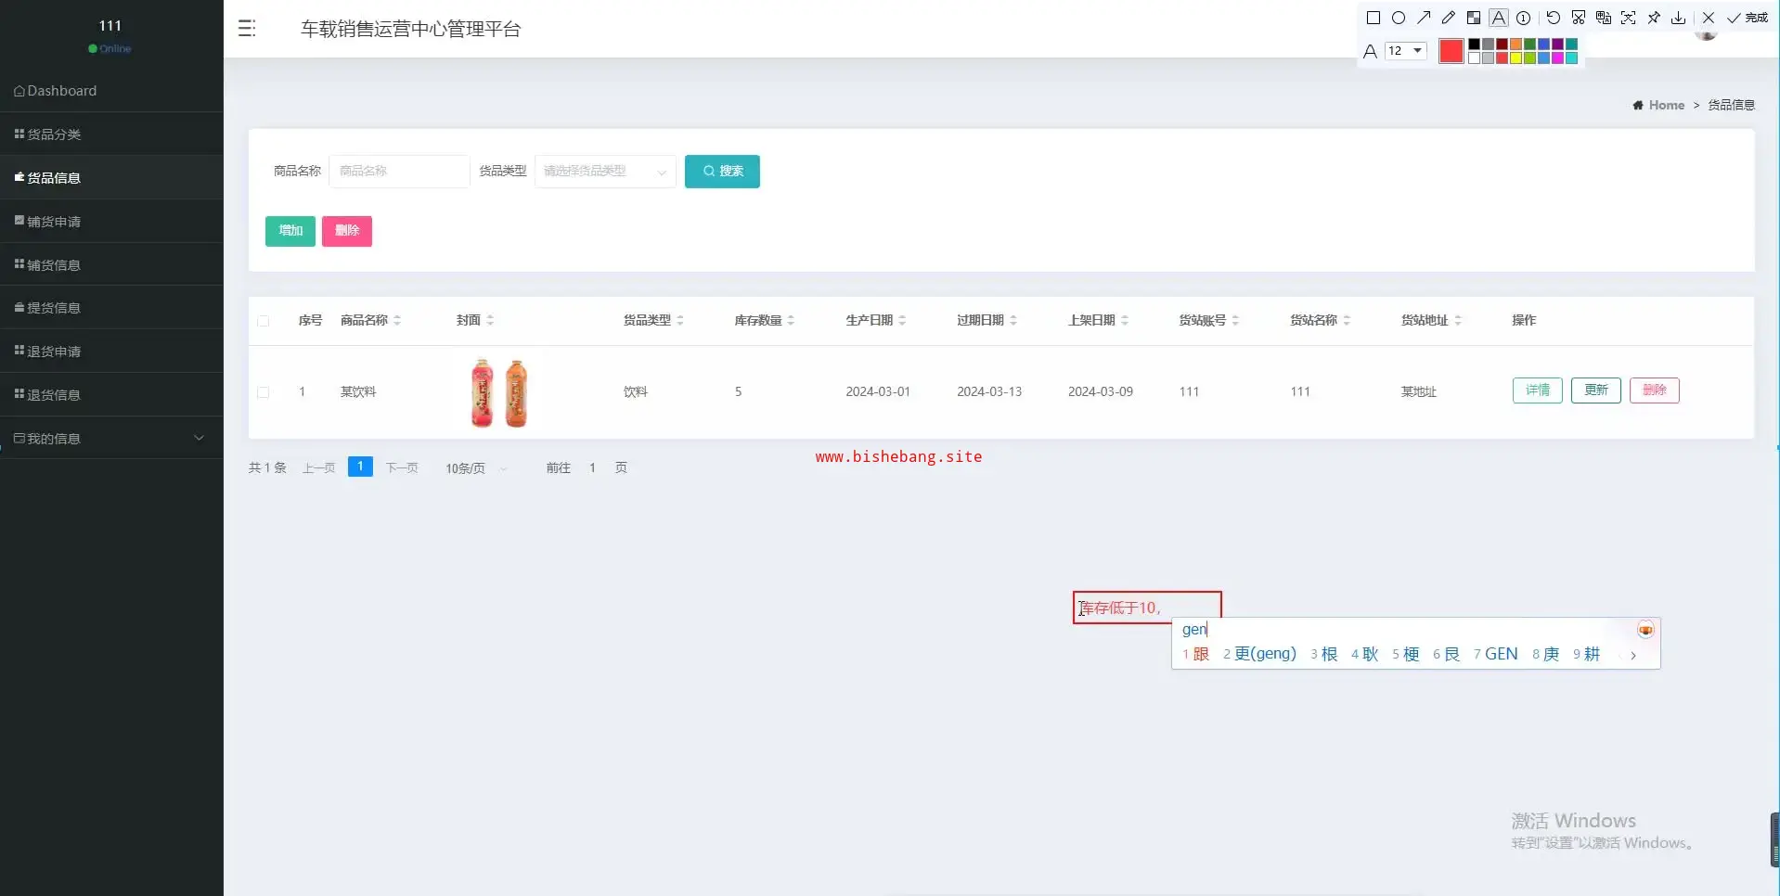Click the Home breadcrumb icon
Screen dimensions: 1780x896
tap(1638, 106)
